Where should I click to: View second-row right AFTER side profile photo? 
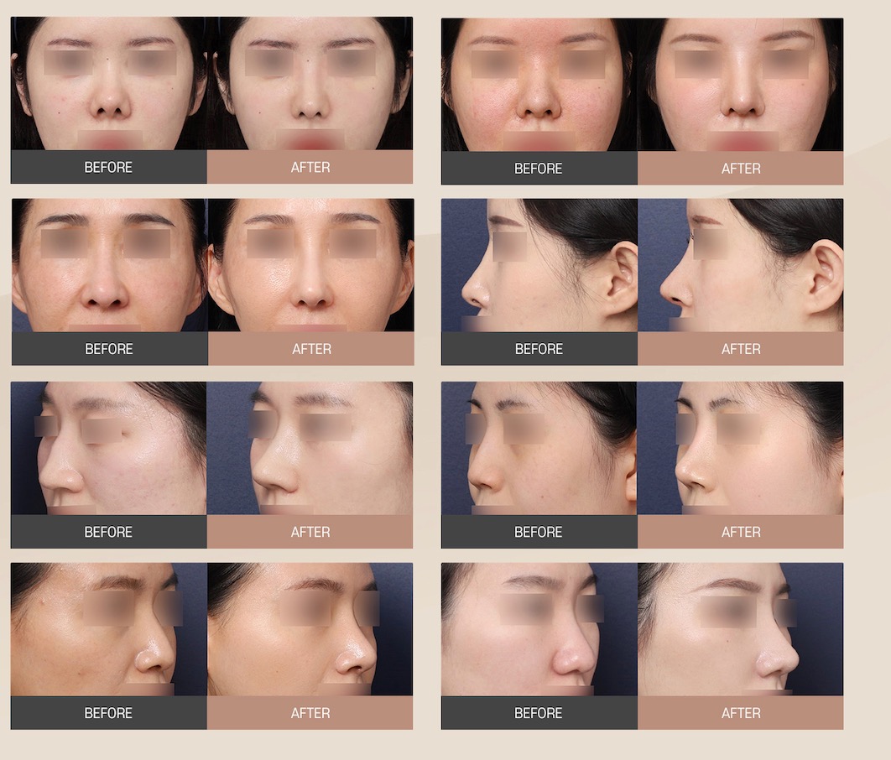tap(741, 265)
